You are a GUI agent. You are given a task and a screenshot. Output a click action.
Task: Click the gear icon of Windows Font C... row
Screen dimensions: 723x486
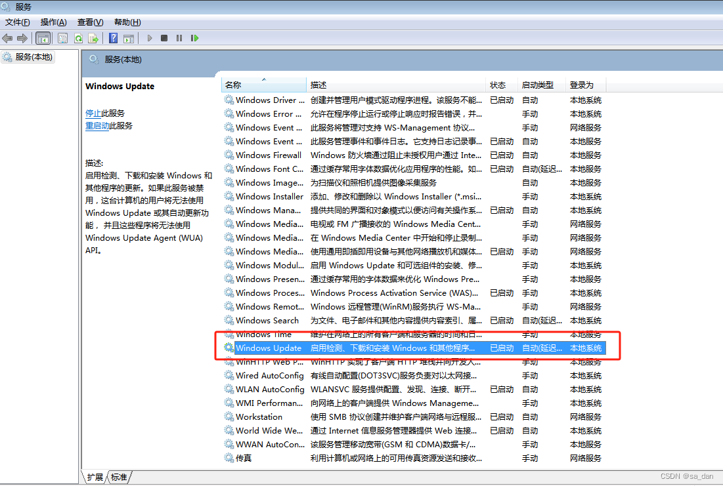229,169
